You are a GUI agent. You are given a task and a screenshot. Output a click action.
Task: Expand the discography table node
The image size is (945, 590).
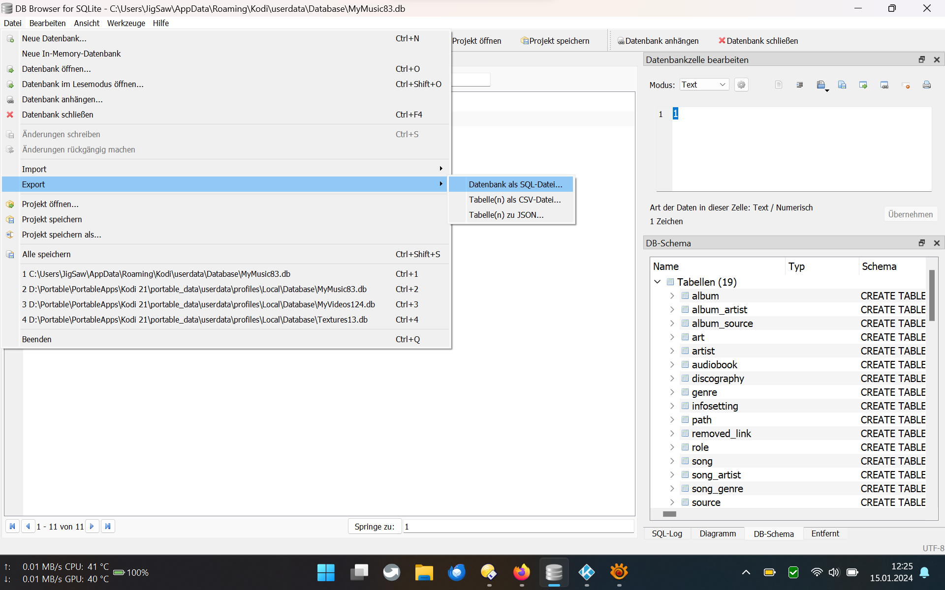[672, 378]
